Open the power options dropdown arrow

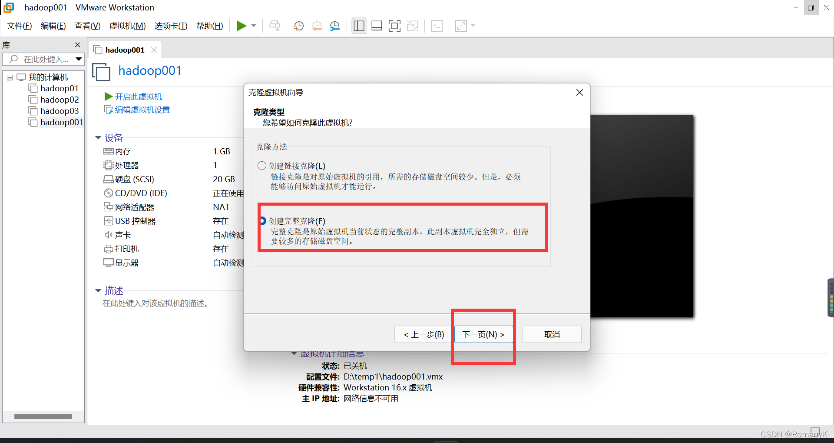[254, 26]
